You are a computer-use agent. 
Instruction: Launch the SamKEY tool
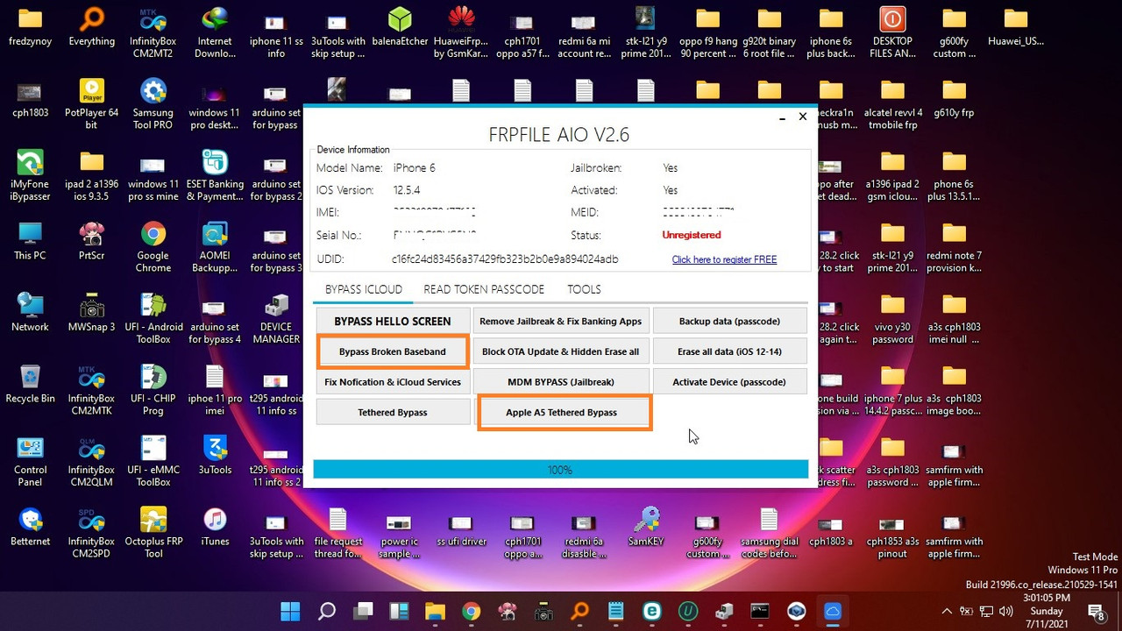point(646,523)
